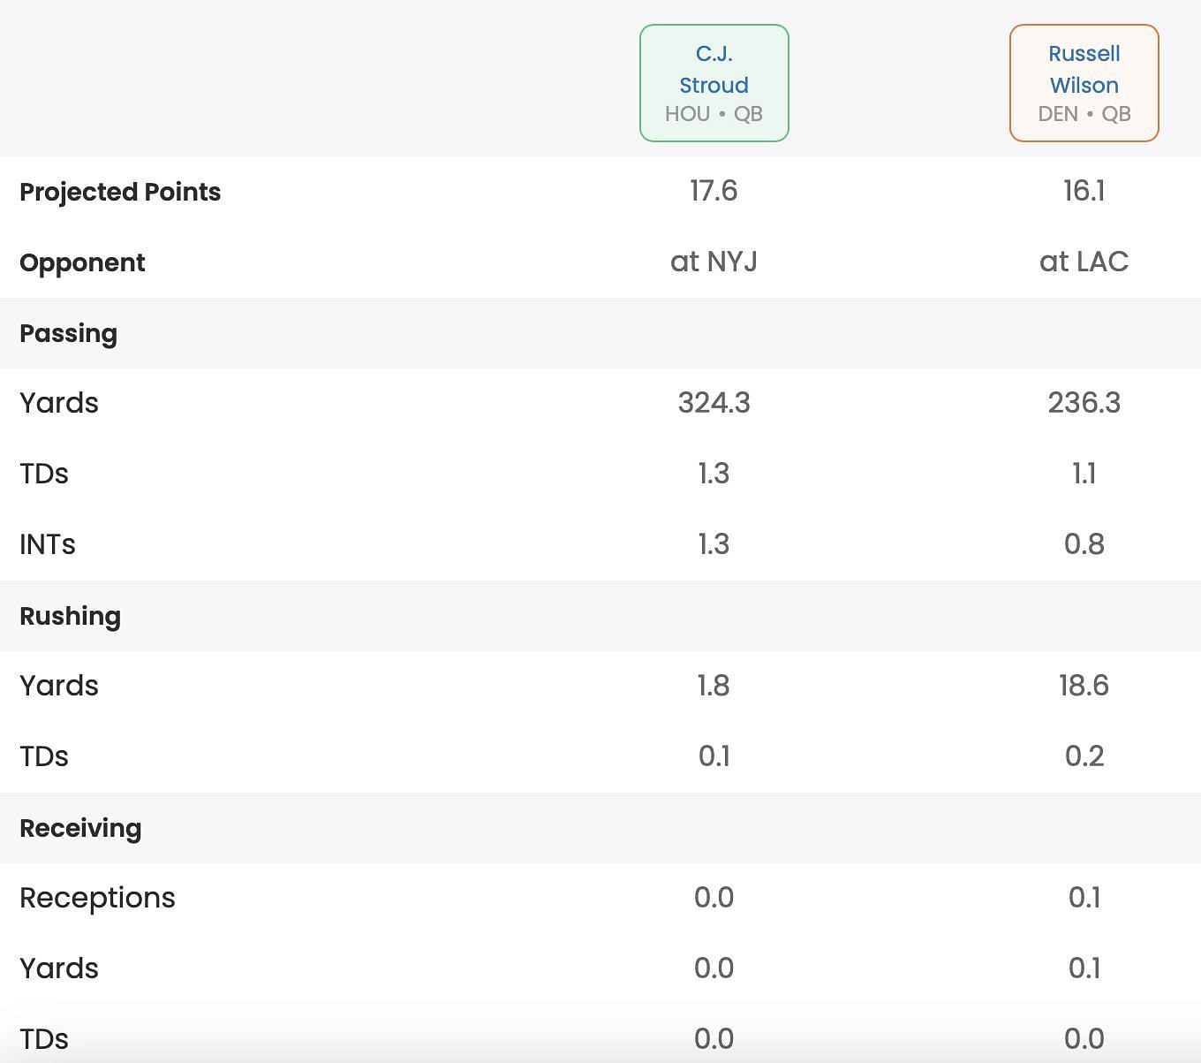The width and height of the screenshot is (1201, 1063).
Task: Select Wilson receptions value 0.1
Action: click(x=1084, y=898)
